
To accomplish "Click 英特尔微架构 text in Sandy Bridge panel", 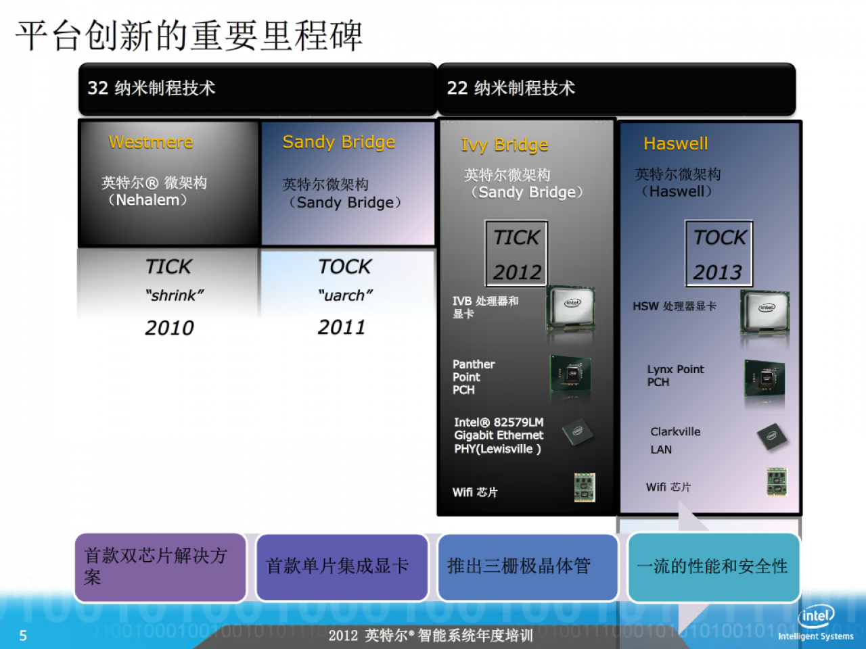I will pyautogui.click(x=325, y=185).
